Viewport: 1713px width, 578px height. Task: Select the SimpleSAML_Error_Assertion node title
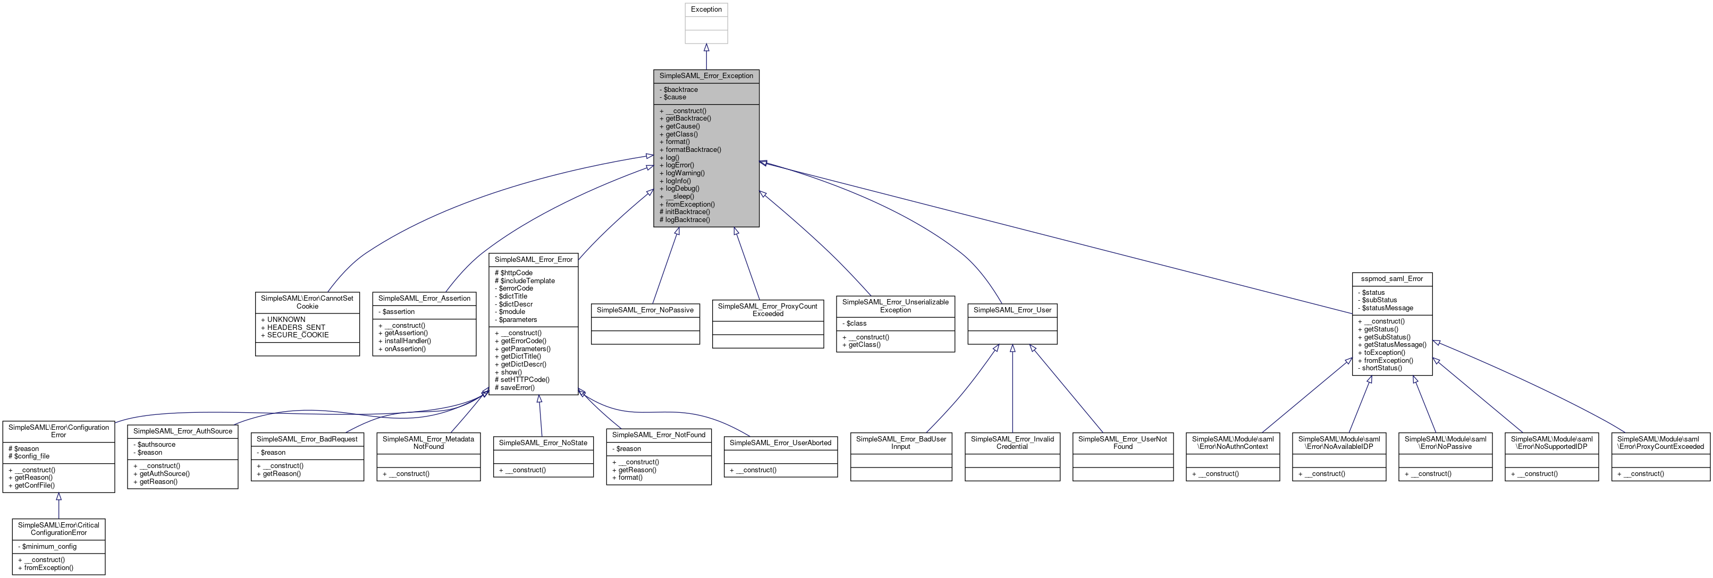pos(424,299)
